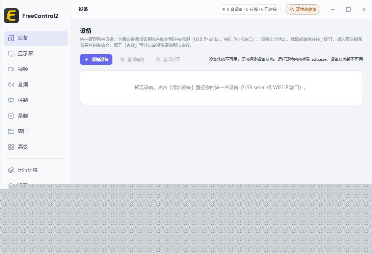
Task: Click the 设备 phone icon in sidebar
Action: click(x=11, y=38)
